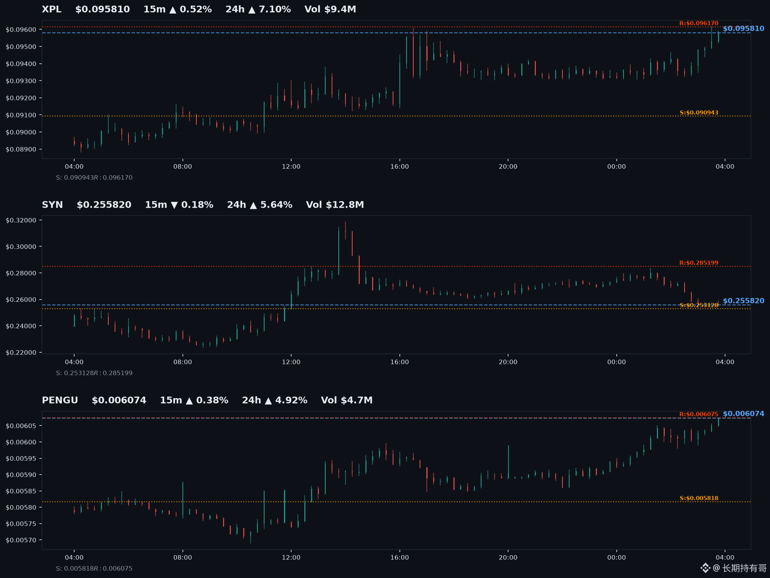Click XPL y-axis label $0.08900
770x578 pixels.
(21, 149)
